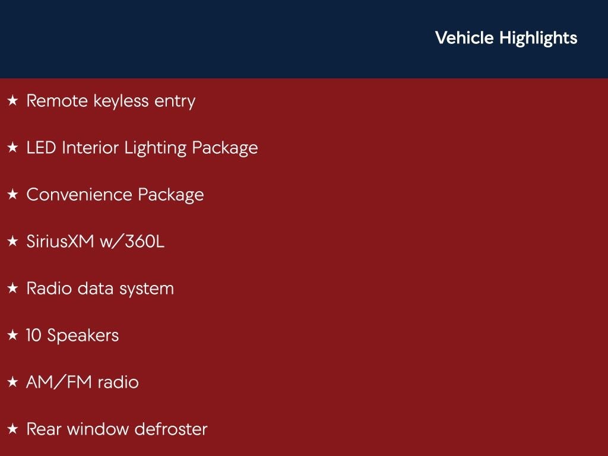Select the Rear window defroster text
Screen dimensions: 608x456
tap(116, 430)
